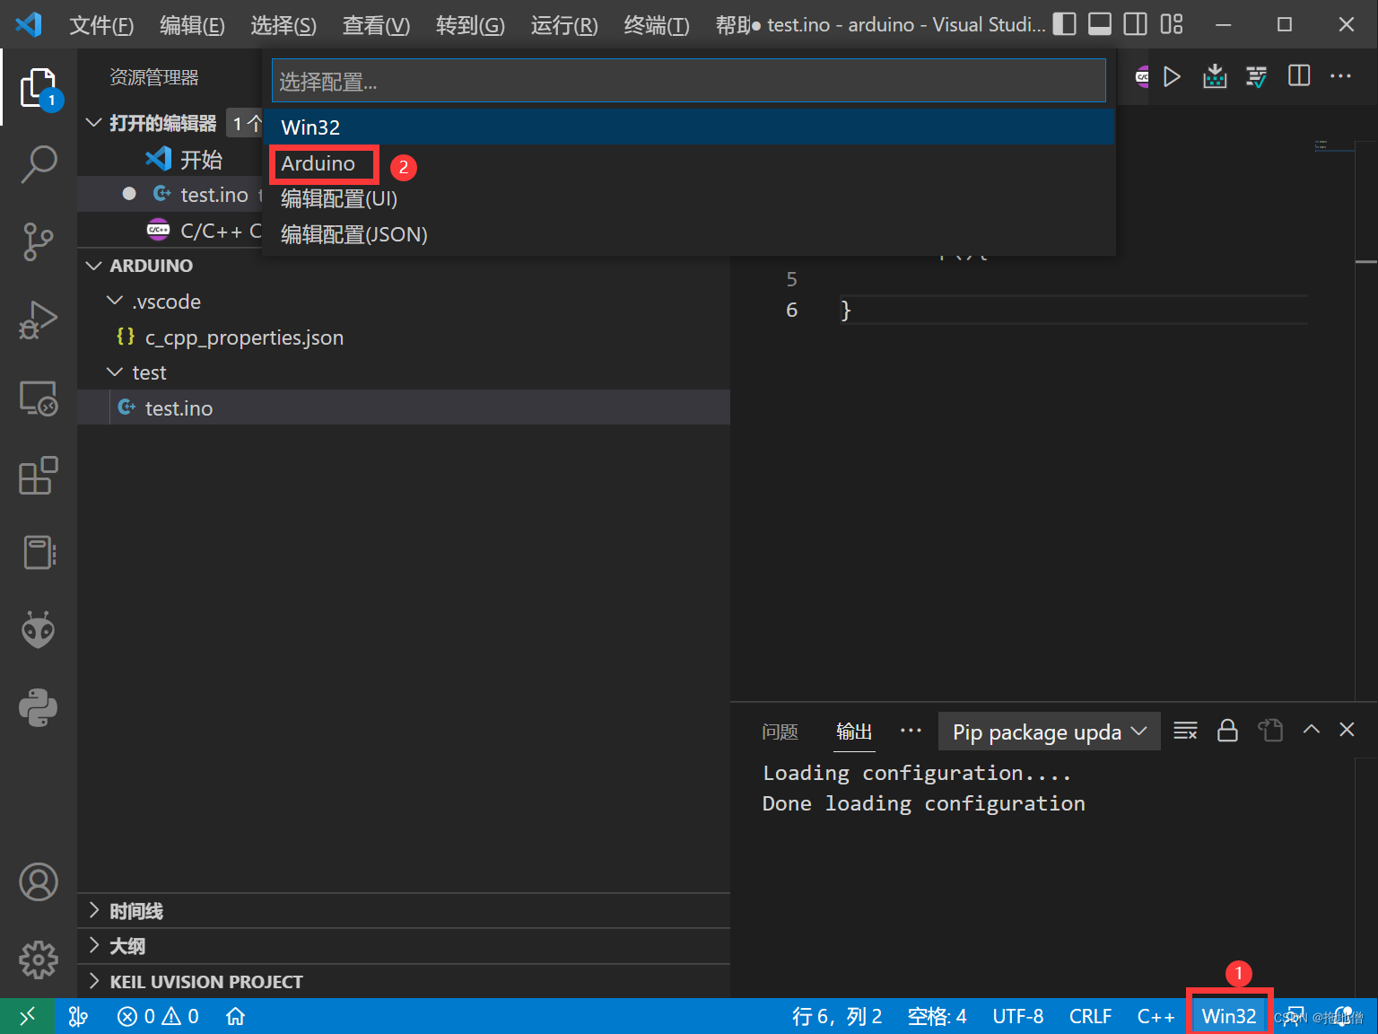Open the Search view magnifier icon
The width and height of the screenshot is (1378, 1034).
point(39,165)
